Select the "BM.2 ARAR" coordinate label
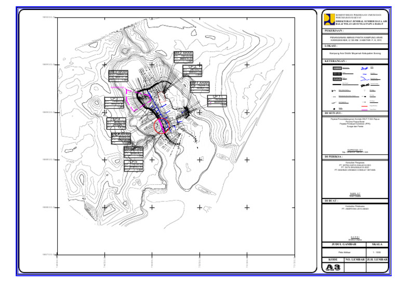Screen dimensions: 399x282 183,57
